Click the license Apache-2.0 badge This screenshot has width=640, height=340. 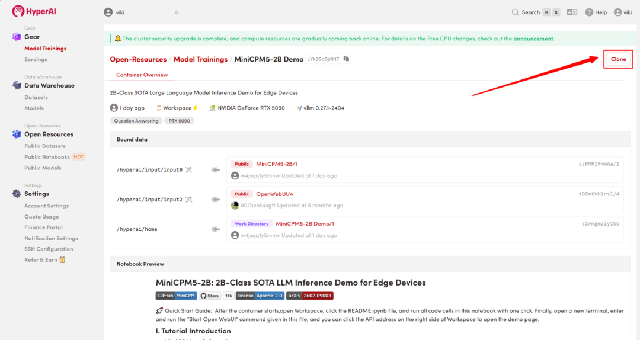(x=260, y=296)
